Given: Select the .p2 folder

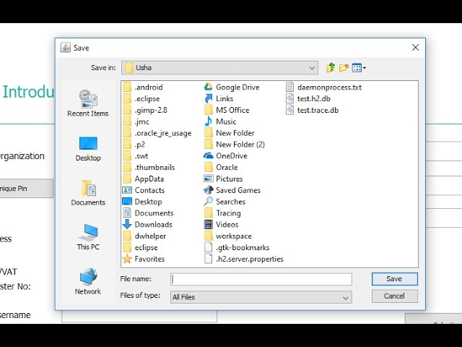Looking at the screenshot, I should (134, 145).
